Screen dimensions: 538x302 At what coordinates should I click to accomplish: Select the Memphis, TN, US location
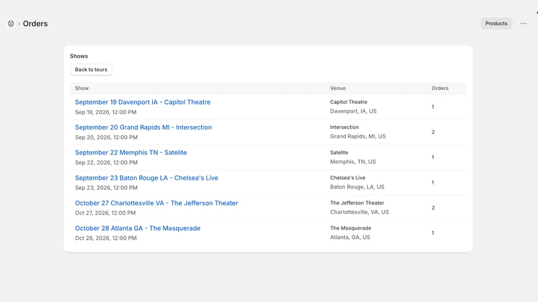[x=352, y=162]
